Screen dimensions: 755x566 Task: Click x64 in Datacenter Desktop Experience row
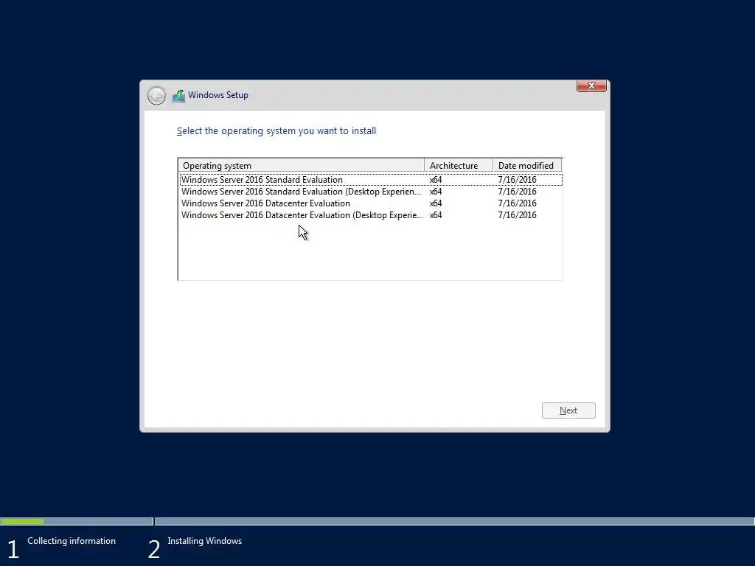coord(435,215)
